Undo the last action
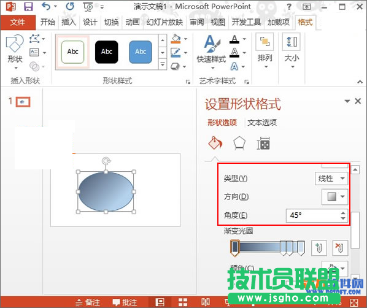367x308 pixels. click(x=46, y=6)
